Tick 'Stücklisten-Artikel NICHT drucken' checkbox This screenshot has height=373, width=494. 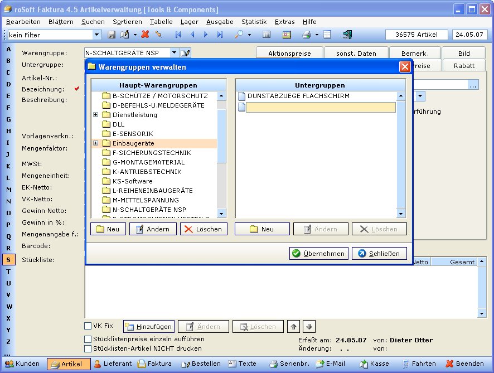[x=88, y=348]
